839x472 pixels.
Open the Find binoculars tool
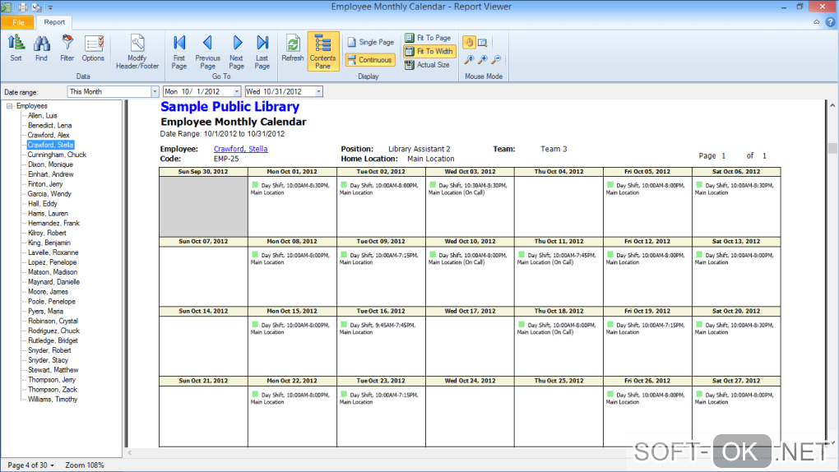tap(41, 49)
